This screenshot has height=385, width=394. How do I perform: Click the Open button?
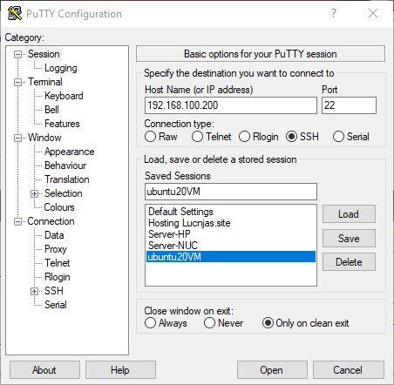[272, 370]
